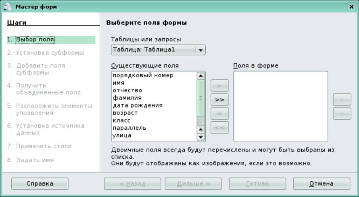
Task: Click the Готово button
Action: tap(258, 184)
